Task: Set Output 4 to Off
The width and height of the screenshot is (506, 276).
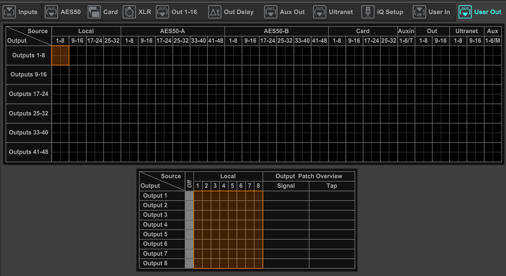Action: coord(189,225)
